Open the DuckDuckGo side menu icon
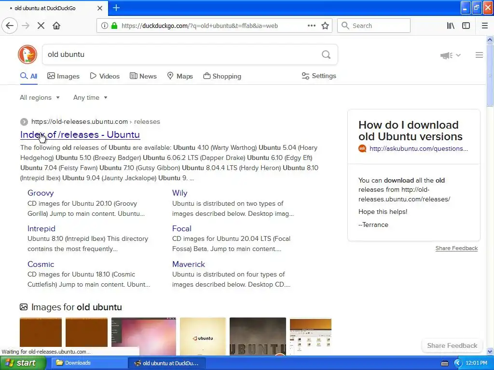The image size is (494, 370). pos(479,55)
